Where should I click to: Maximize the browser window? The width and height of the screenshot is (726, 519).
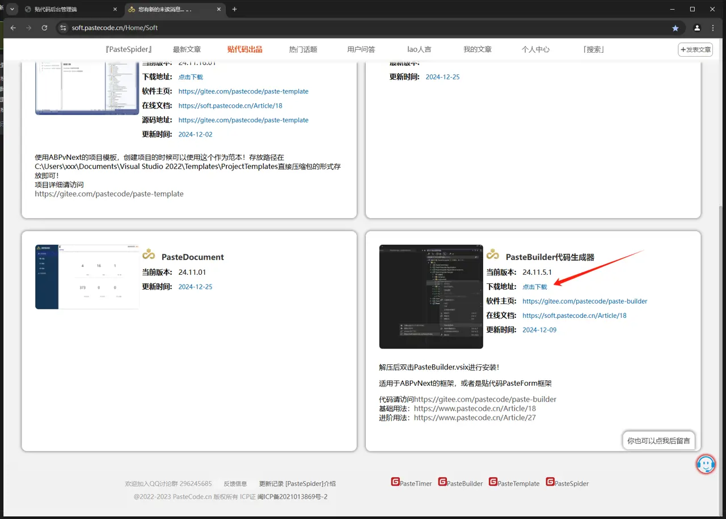693,9
